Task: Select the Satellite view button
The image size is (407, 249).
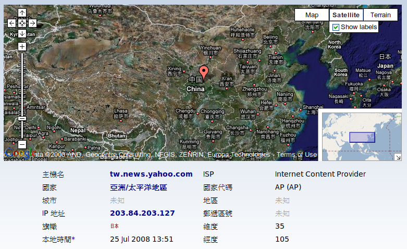Action: (x=346, y=15)
